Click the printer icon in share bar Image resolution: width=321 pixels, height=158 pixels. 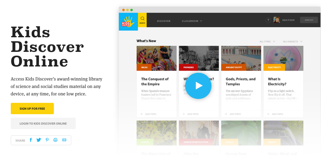[55, 140]
